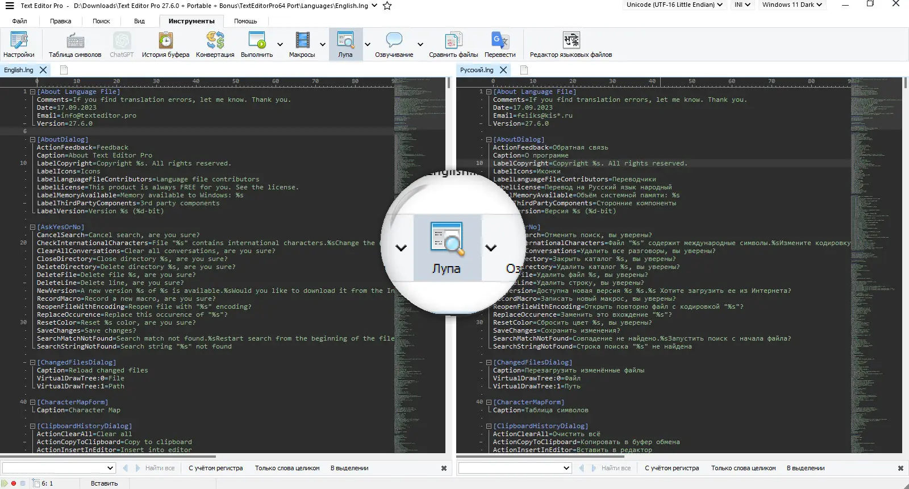This screenshot has height=489, width=909.
Task: Close the Русский.lng tab
Action: (503, 70)
